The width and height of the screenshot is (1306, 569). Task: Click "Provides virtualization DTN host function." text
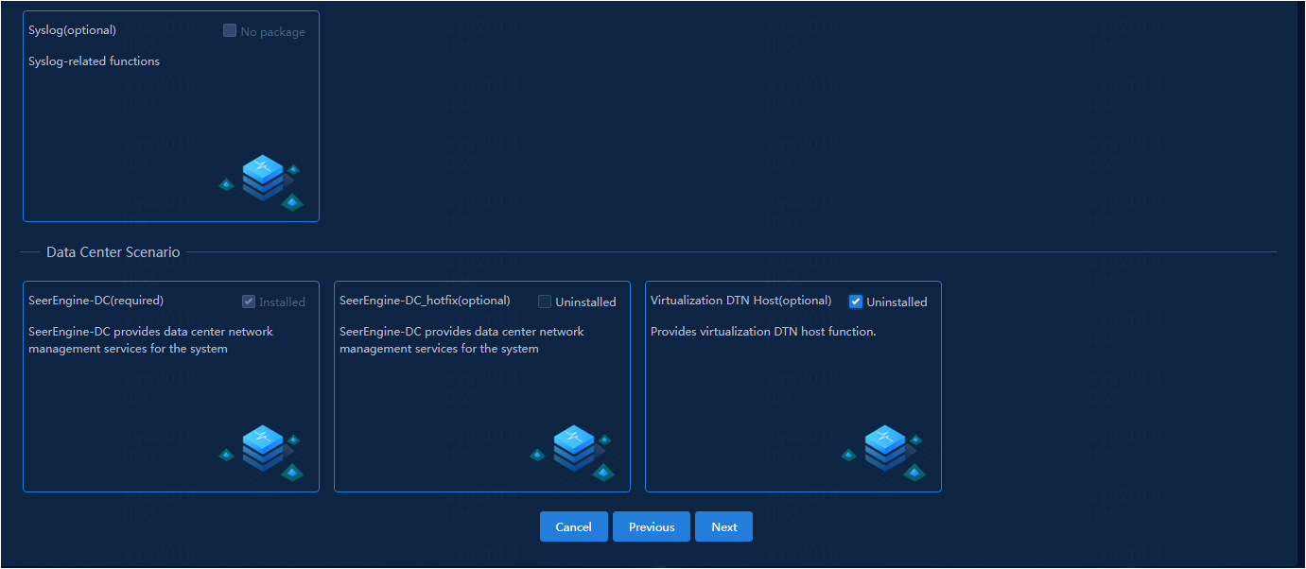[764, 332]
